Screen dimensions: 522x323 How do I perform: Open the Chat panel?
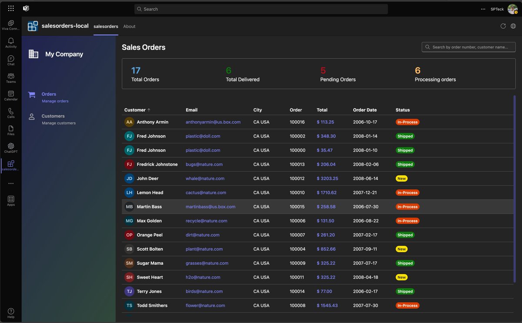click(x=10, y=60)
